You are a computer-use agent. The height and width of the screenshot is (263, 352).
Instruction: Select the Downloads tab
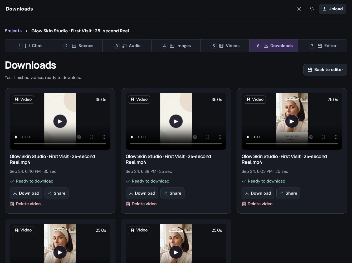pyautogui.click(x=274, y=46)
